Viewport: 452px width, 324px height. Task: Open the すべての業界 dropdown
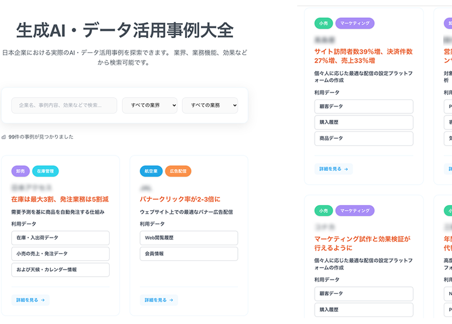click(x=150, y=106)
